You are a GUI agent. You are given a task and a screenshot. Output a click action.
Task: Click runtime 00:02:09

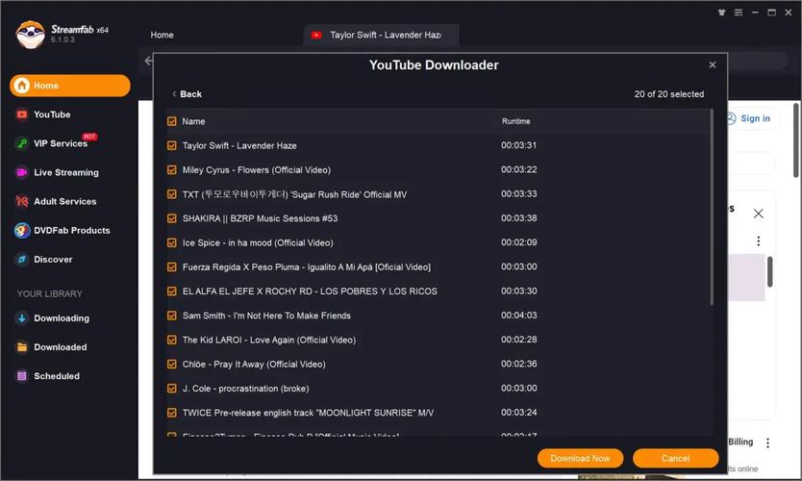(518, 242)
